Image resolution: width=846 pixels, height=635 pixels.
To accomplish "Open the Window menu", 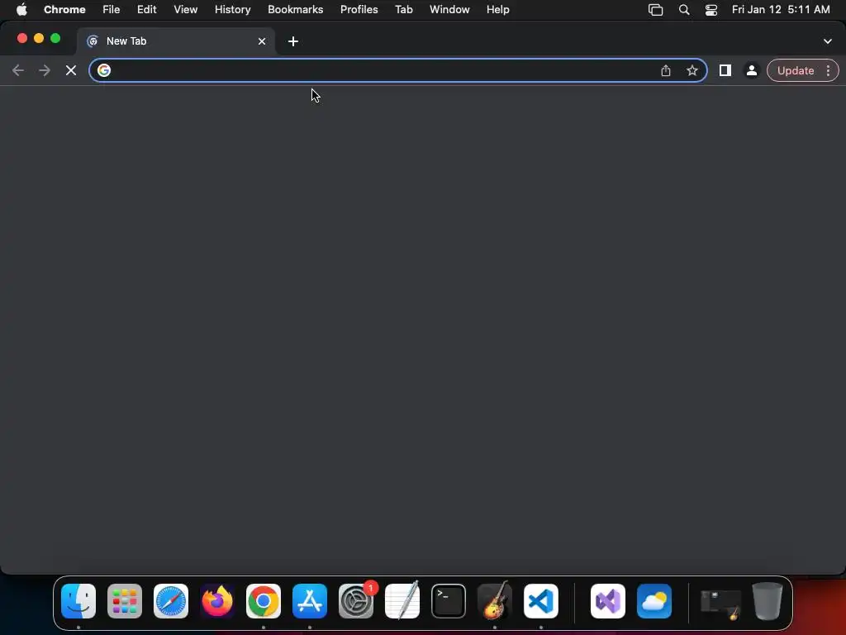I will (x=449, y=10).
